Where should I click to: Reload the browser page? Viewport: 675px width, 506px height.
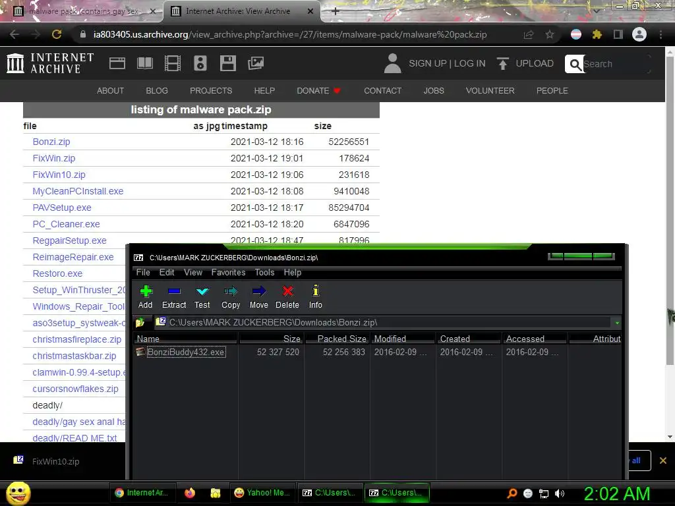point(57,34)
